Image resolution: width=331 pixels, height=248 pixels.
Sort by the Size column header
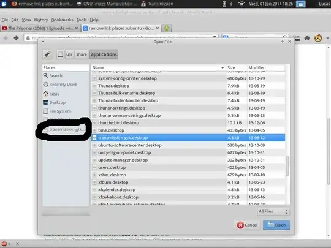236,67
